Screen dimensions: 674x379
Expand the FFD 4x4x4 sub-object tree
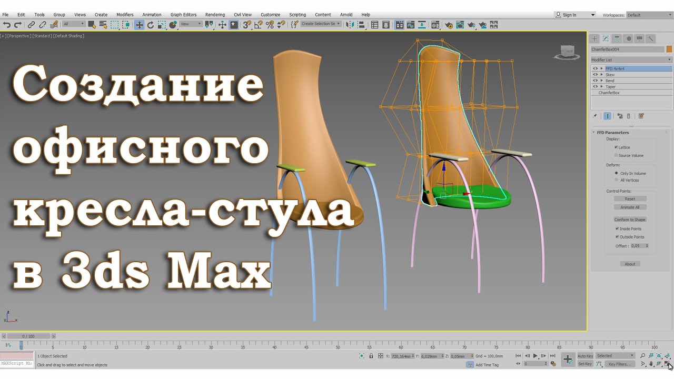click(601, 68)
